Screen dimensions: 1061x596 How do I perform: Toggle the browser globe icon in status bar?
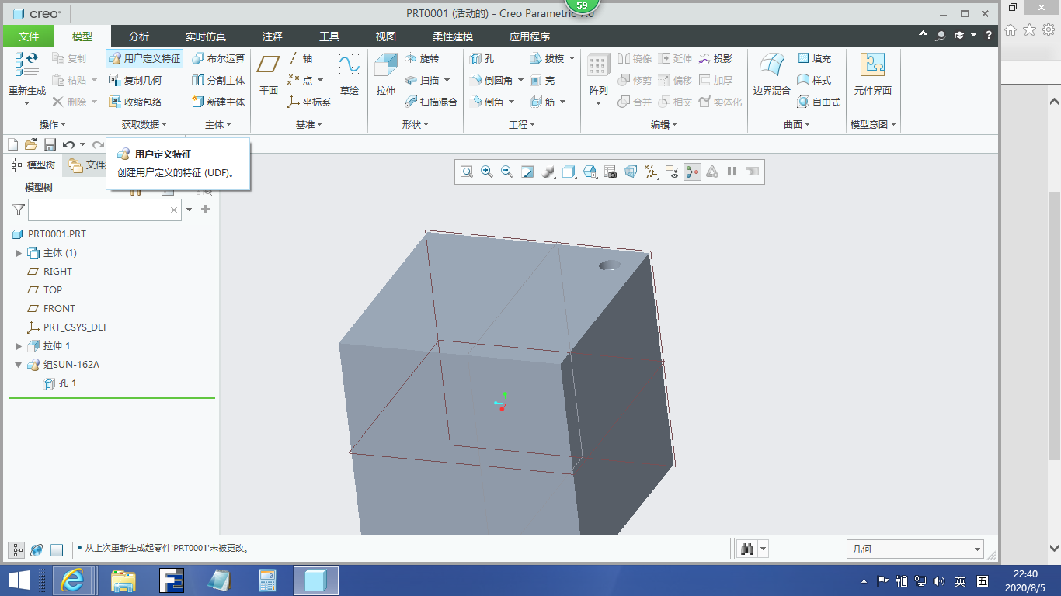click(37, 549)
